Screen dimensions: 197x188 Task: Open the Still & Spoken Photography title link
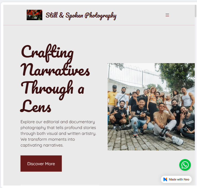tap(81, 16)
